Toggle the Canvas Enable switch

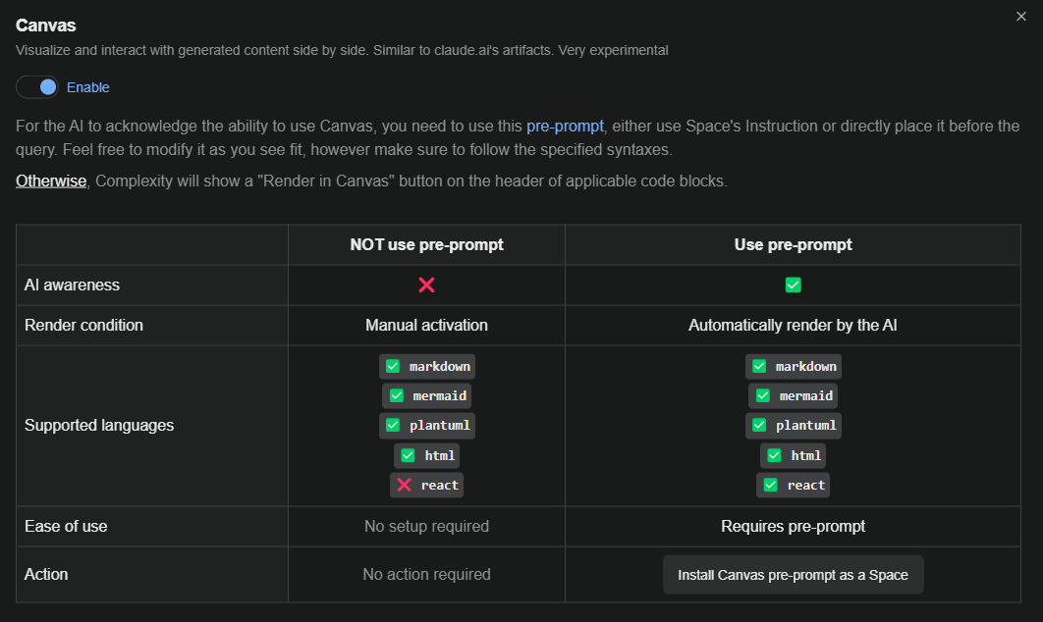tap(37, 87)
